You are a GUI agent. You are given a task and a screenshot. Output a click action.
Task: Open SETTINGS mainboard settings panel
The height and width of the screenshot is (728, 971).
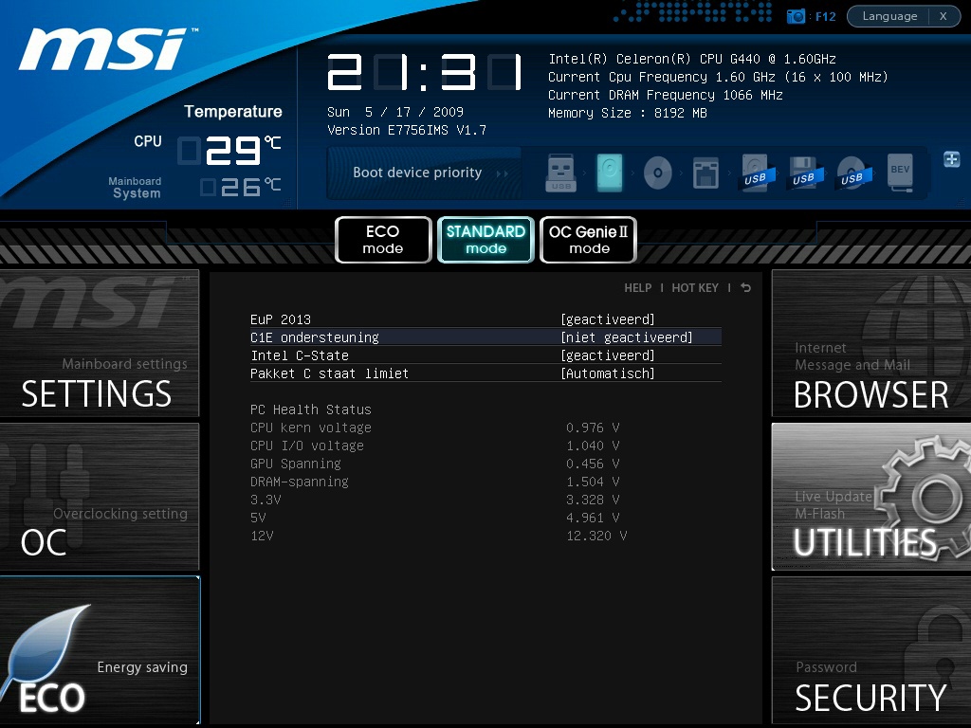(99, 343)
